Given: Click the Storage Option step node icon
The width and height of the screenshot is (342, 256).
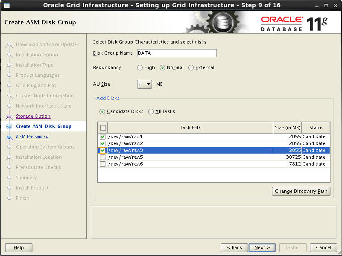Looking at the screenshot, I should (x=9, y=116).
